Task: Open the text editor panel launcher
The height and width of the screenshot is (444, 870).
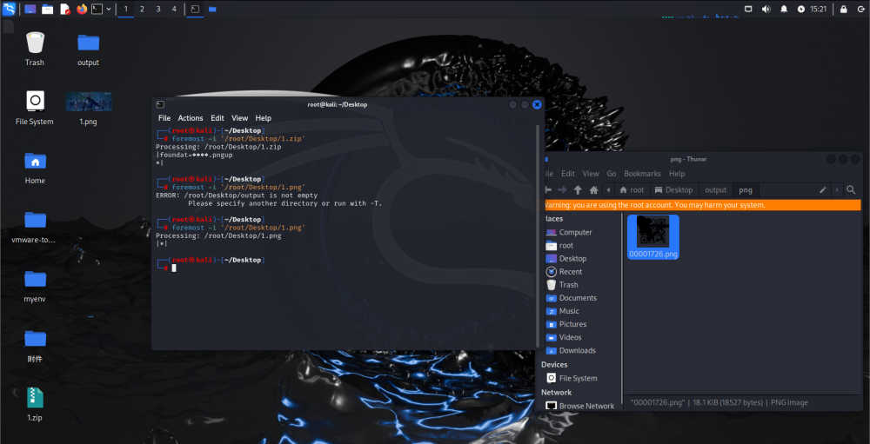Action: pos(65,9)
